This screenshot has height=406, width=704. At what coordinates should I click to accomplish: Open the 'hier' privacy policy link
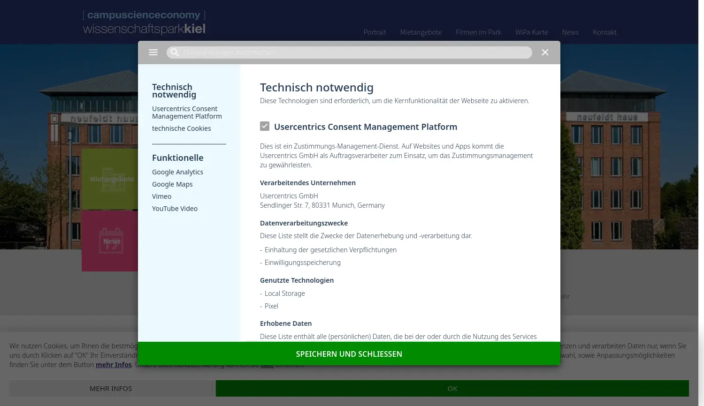click(267, 364)
